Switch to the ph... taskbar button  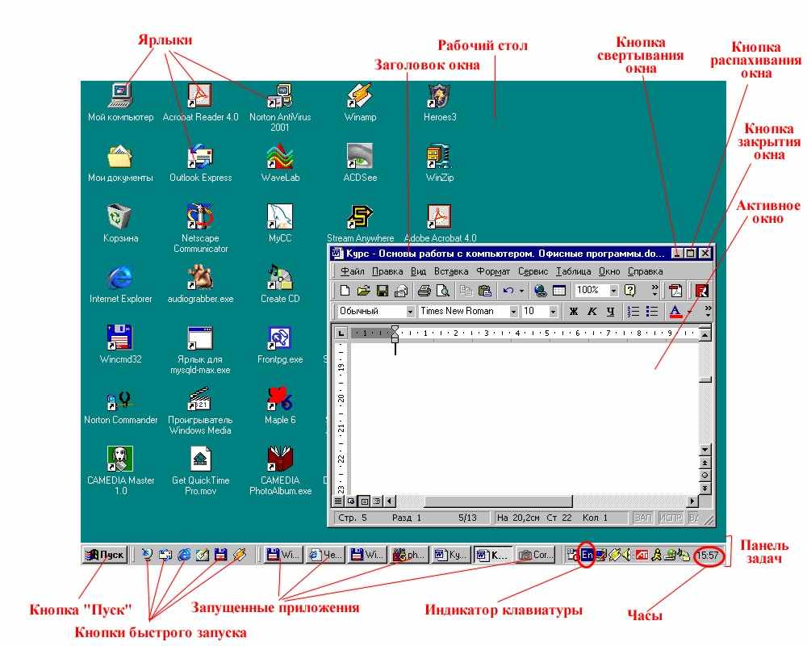coord(408,555)
